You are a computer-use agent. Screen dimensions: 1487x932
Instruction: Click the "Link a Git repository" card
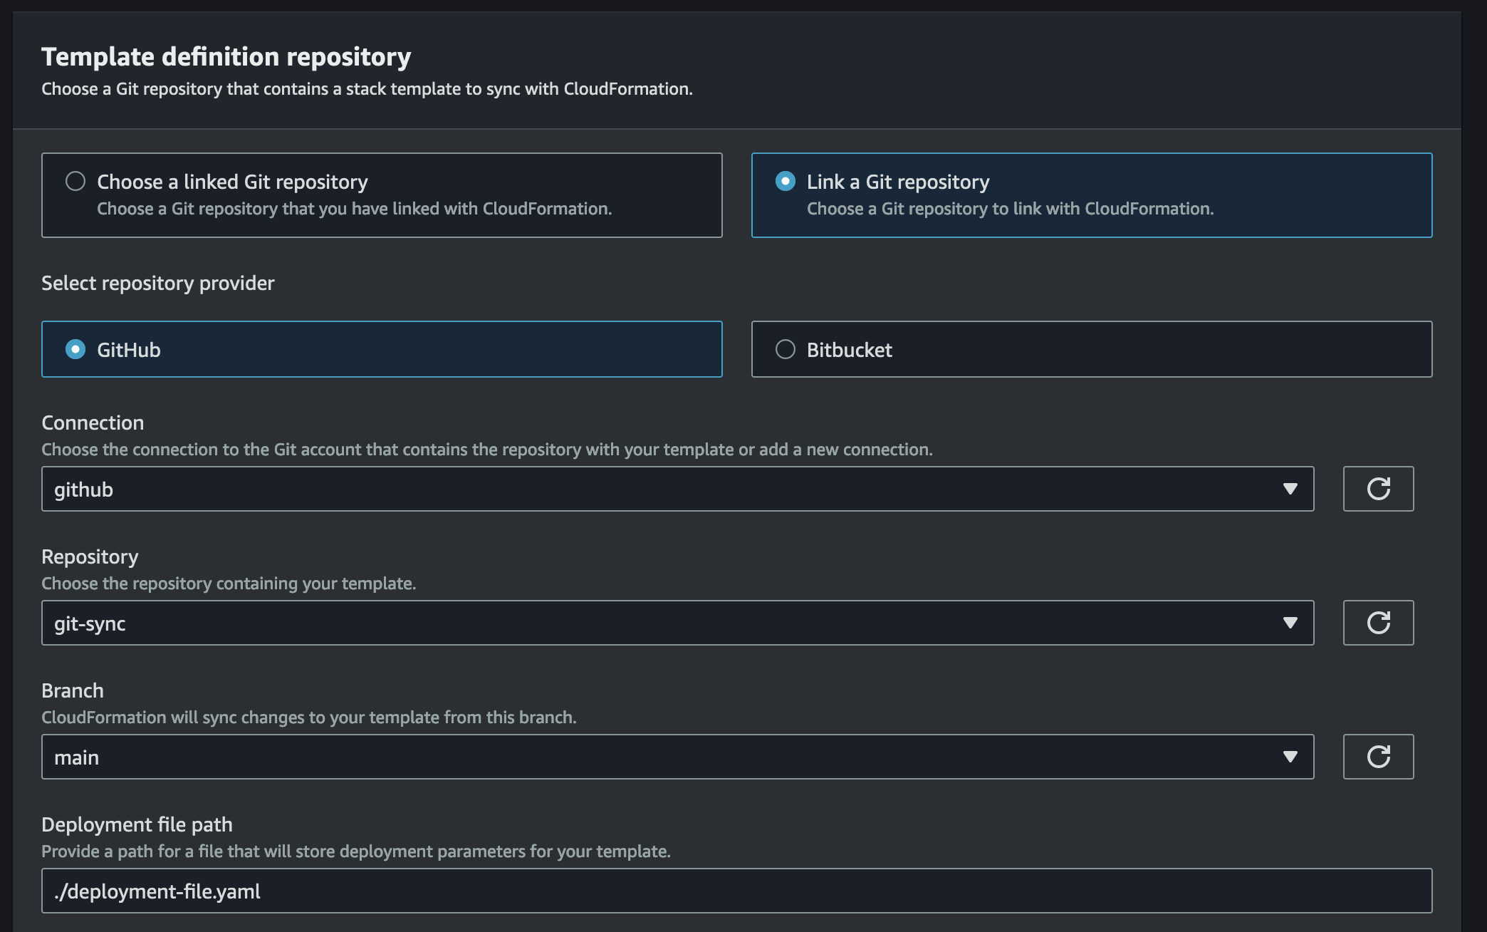(x=1093, y=195)
